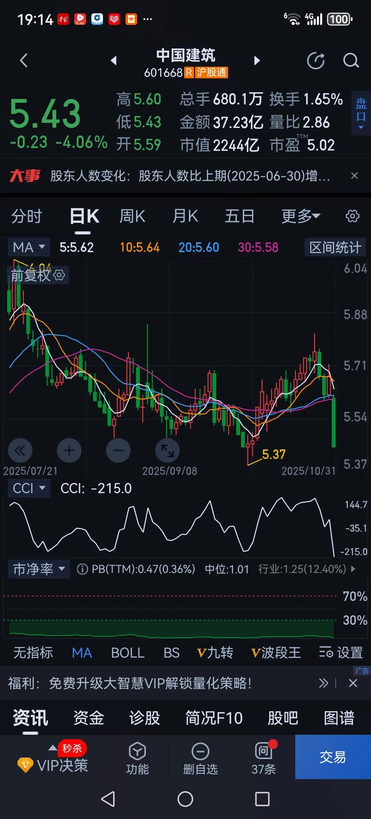Screen dimensions: 371x819
Task: Tap the chart rewind double-arrow button
Action: tap(20, 450)
